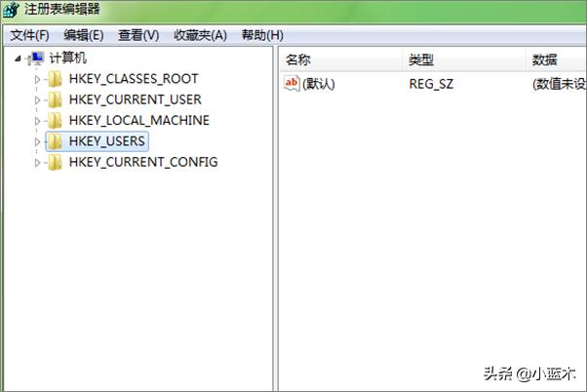Sort by the 数据 column header
Viewport: 587px width, 392px height.
coord(557,59)
